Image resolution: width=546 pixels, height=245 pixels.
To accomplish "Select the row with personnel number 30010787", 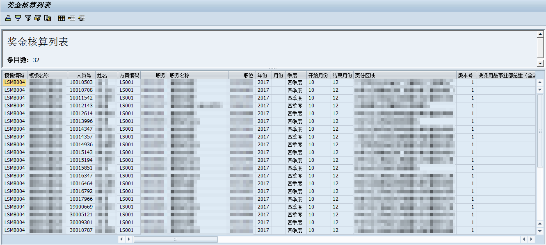I will click(x=81, y=230).
